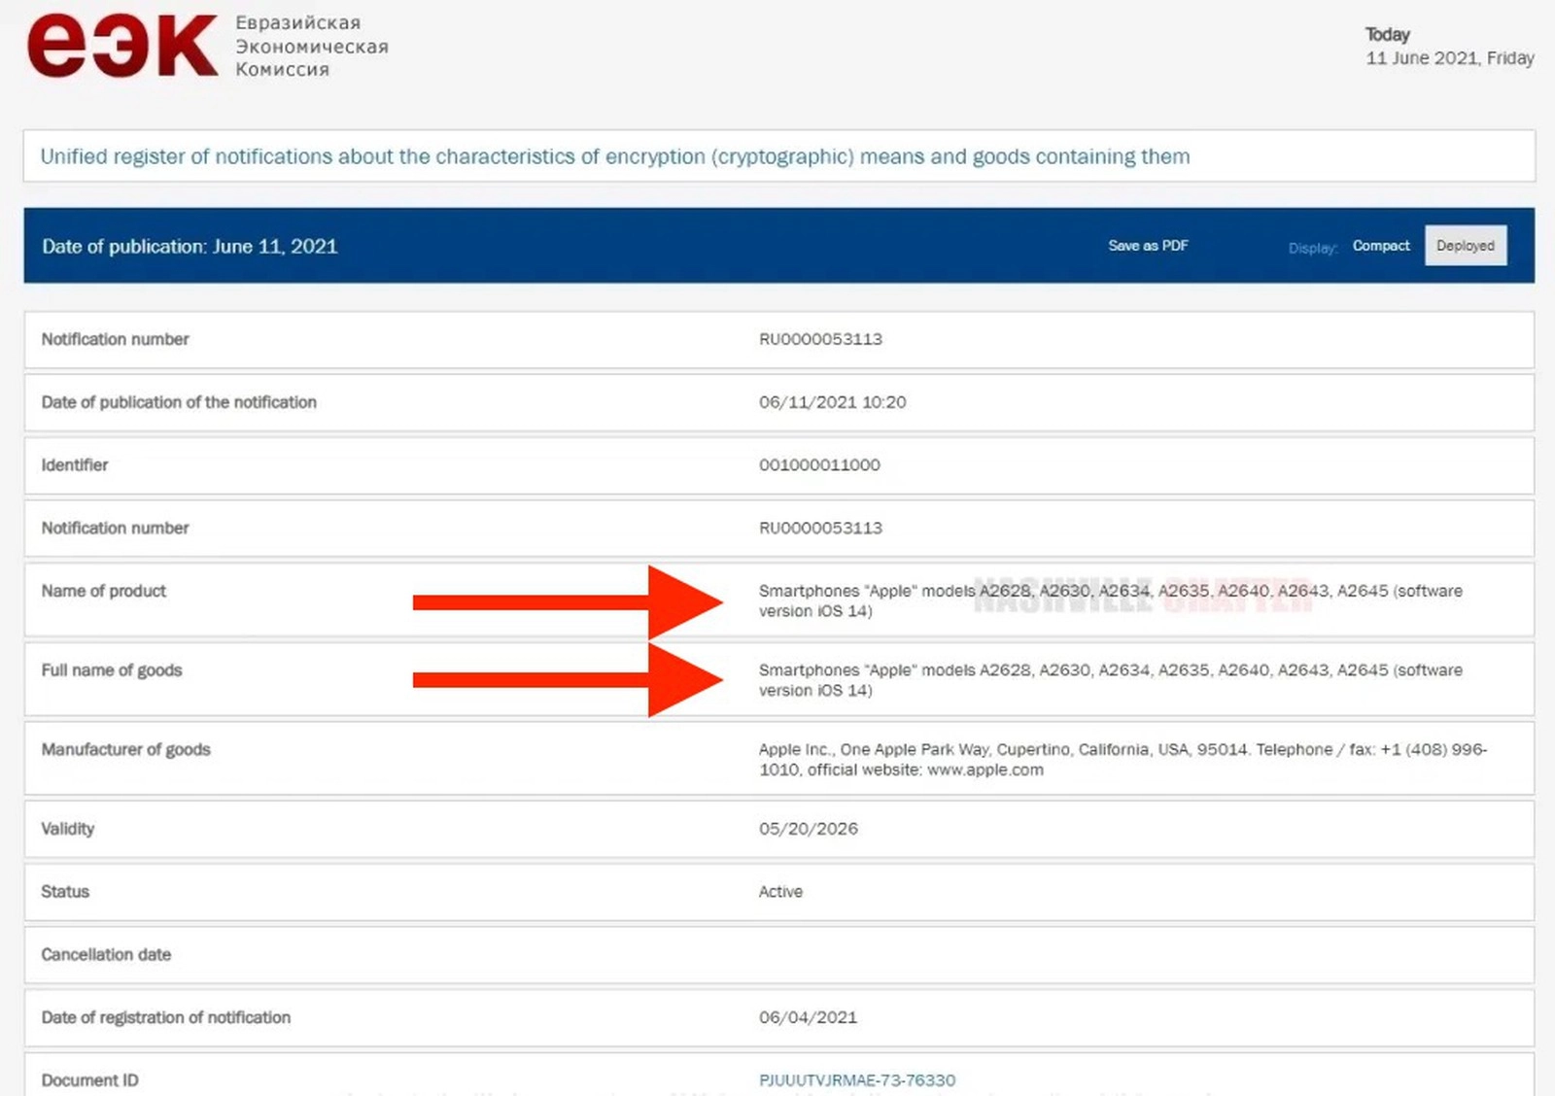
Task: Click the Евразийская Экономическая Комиссия organization name
Action: point(311,47)
